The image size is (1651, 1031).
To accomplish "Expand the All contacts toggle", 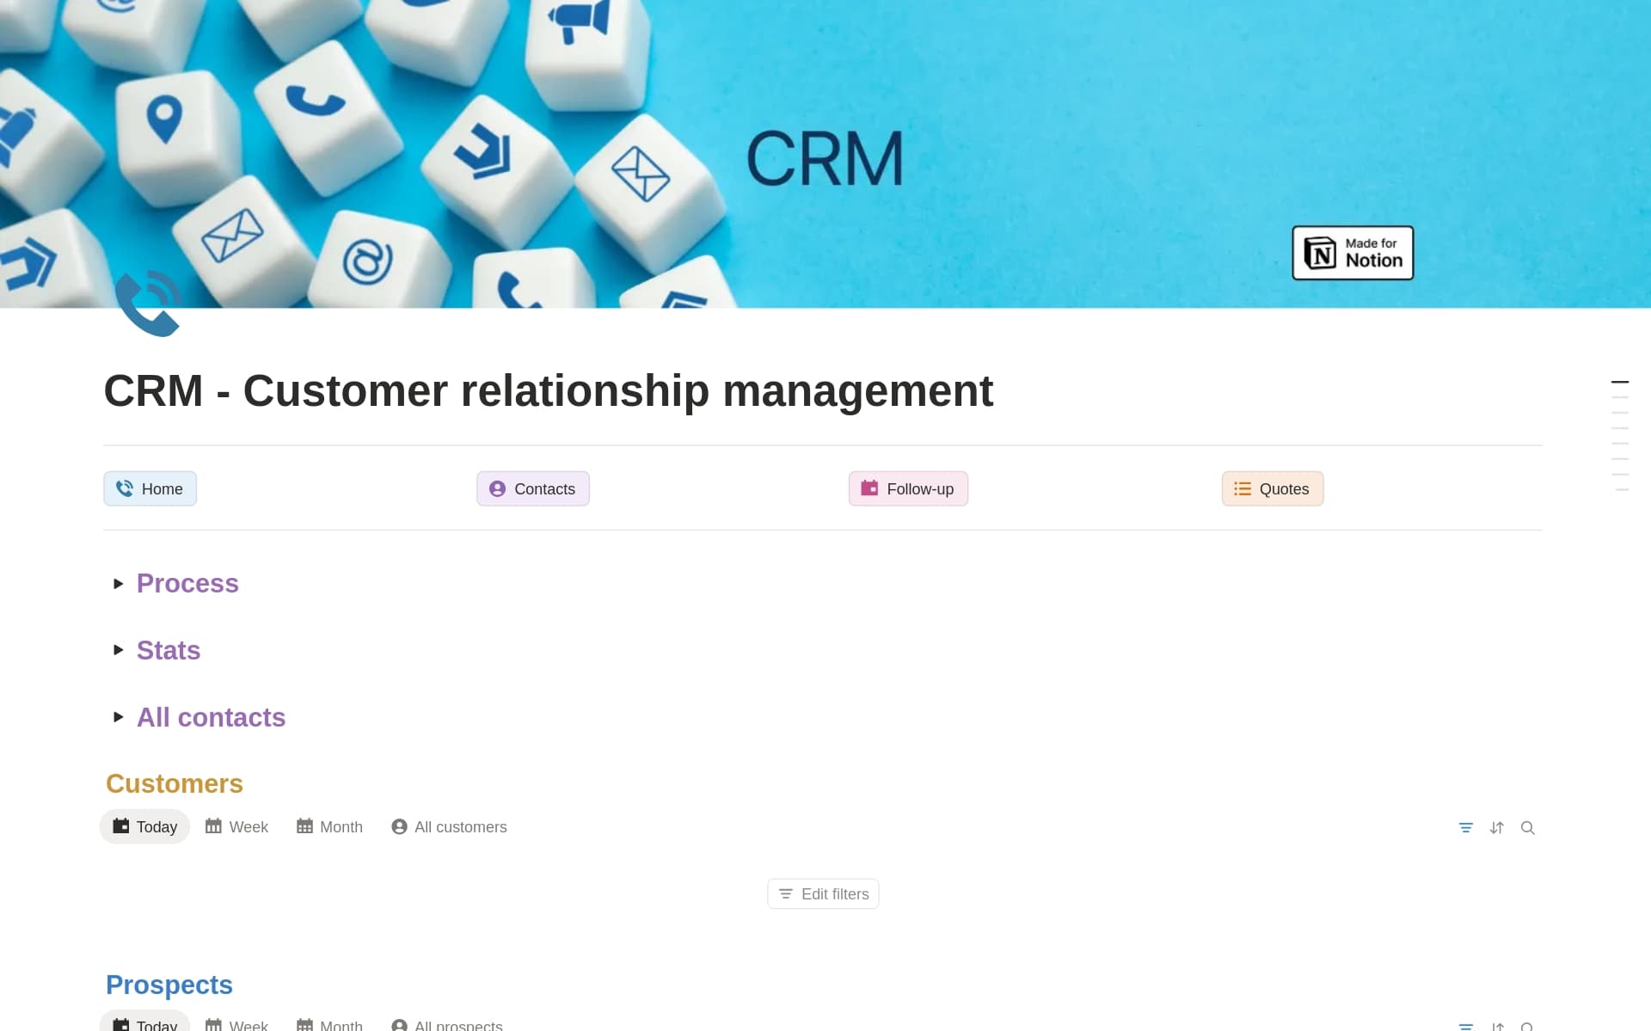I will (119, 717).
